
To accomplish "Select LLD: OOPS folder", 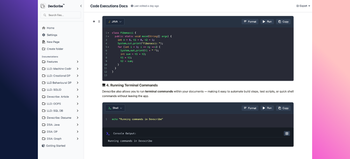I will [x=54, y=104].
